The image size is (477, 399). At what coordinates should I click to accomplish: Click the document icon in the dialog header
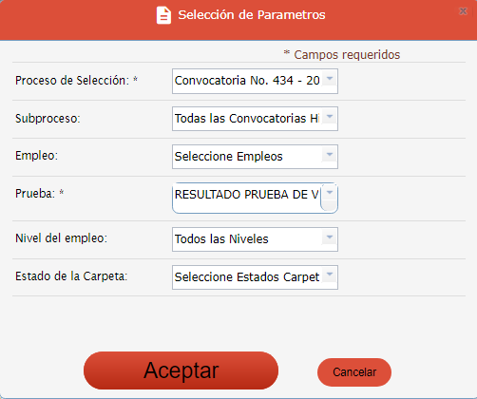coord(163,15)
